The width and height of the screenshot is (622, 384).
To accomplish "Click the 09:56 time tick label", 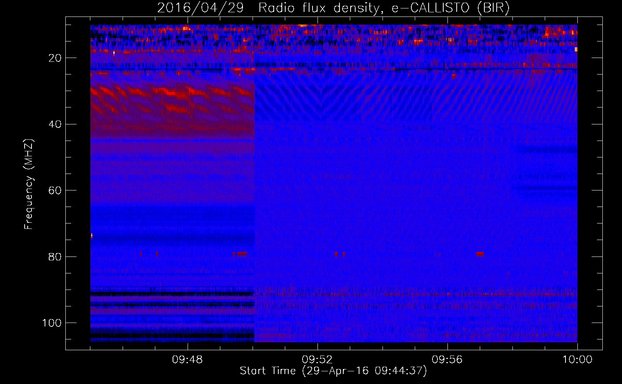I will pyautogui.click(x=447, y=360).
